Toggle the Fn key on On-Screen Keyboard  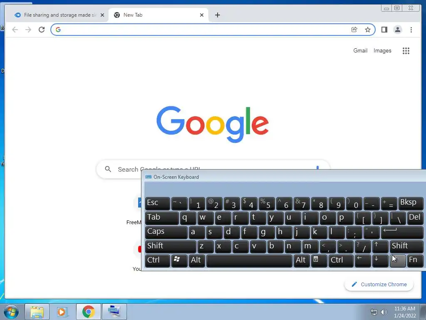[x=415, y=261]
